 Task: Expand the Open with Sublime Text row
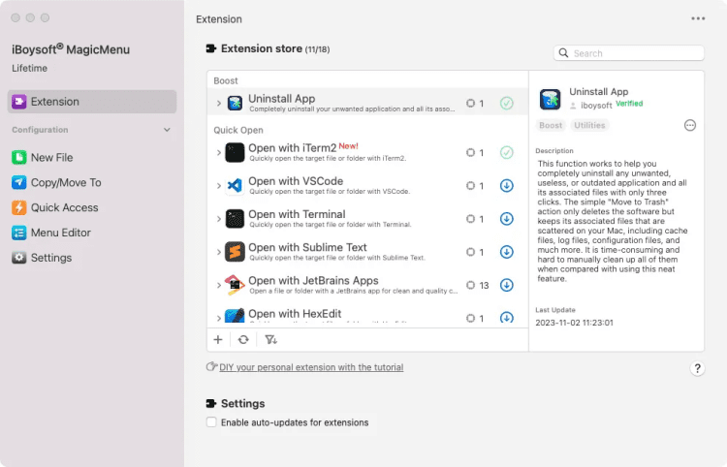219,252
